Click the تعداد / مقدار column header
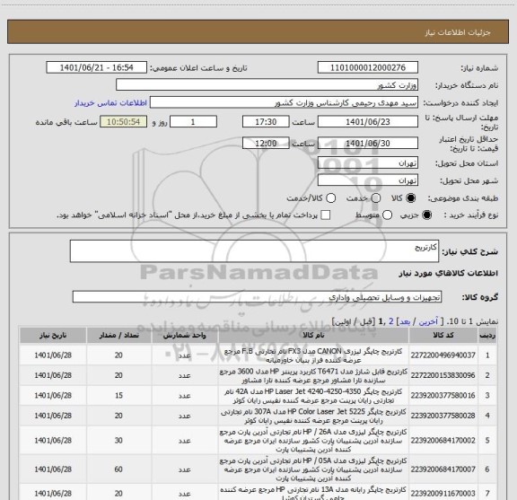 coord(119,336)
